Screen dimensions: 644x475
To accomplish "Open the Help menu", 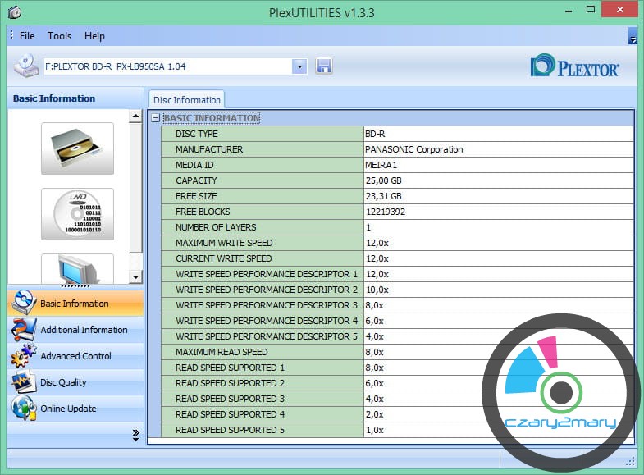I will 94,36.
